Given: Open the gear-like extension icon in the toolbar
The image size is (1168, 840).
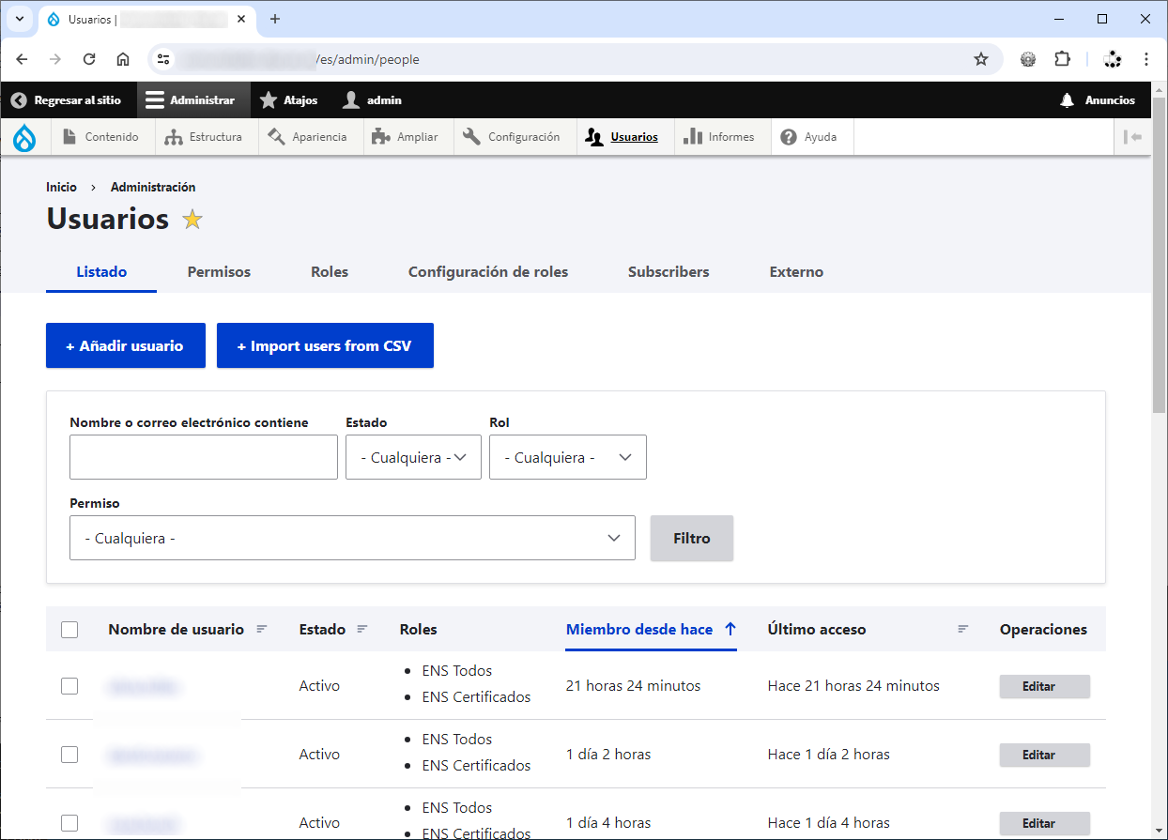Looking at the screenshot, I should click(1028, 59).
